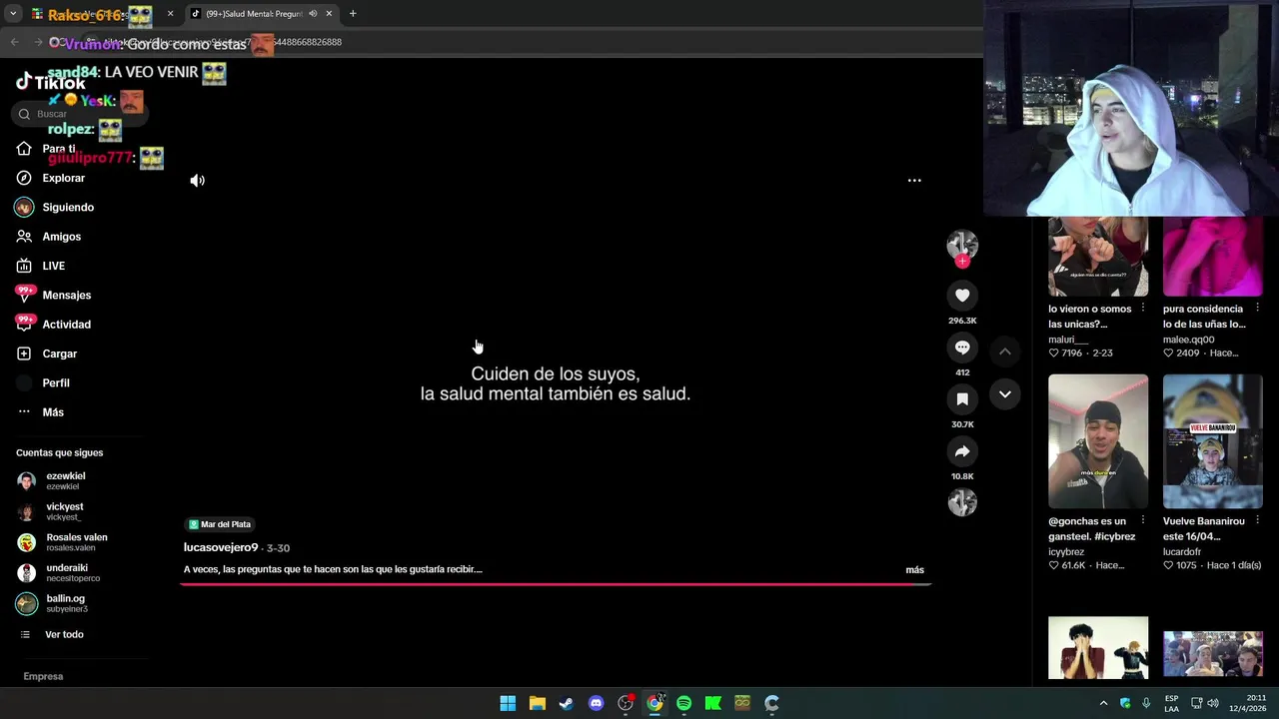Open the lucardofr creator name
Image resolution: width=1279 pixels, height=719 pixels.
[1182, 552]
